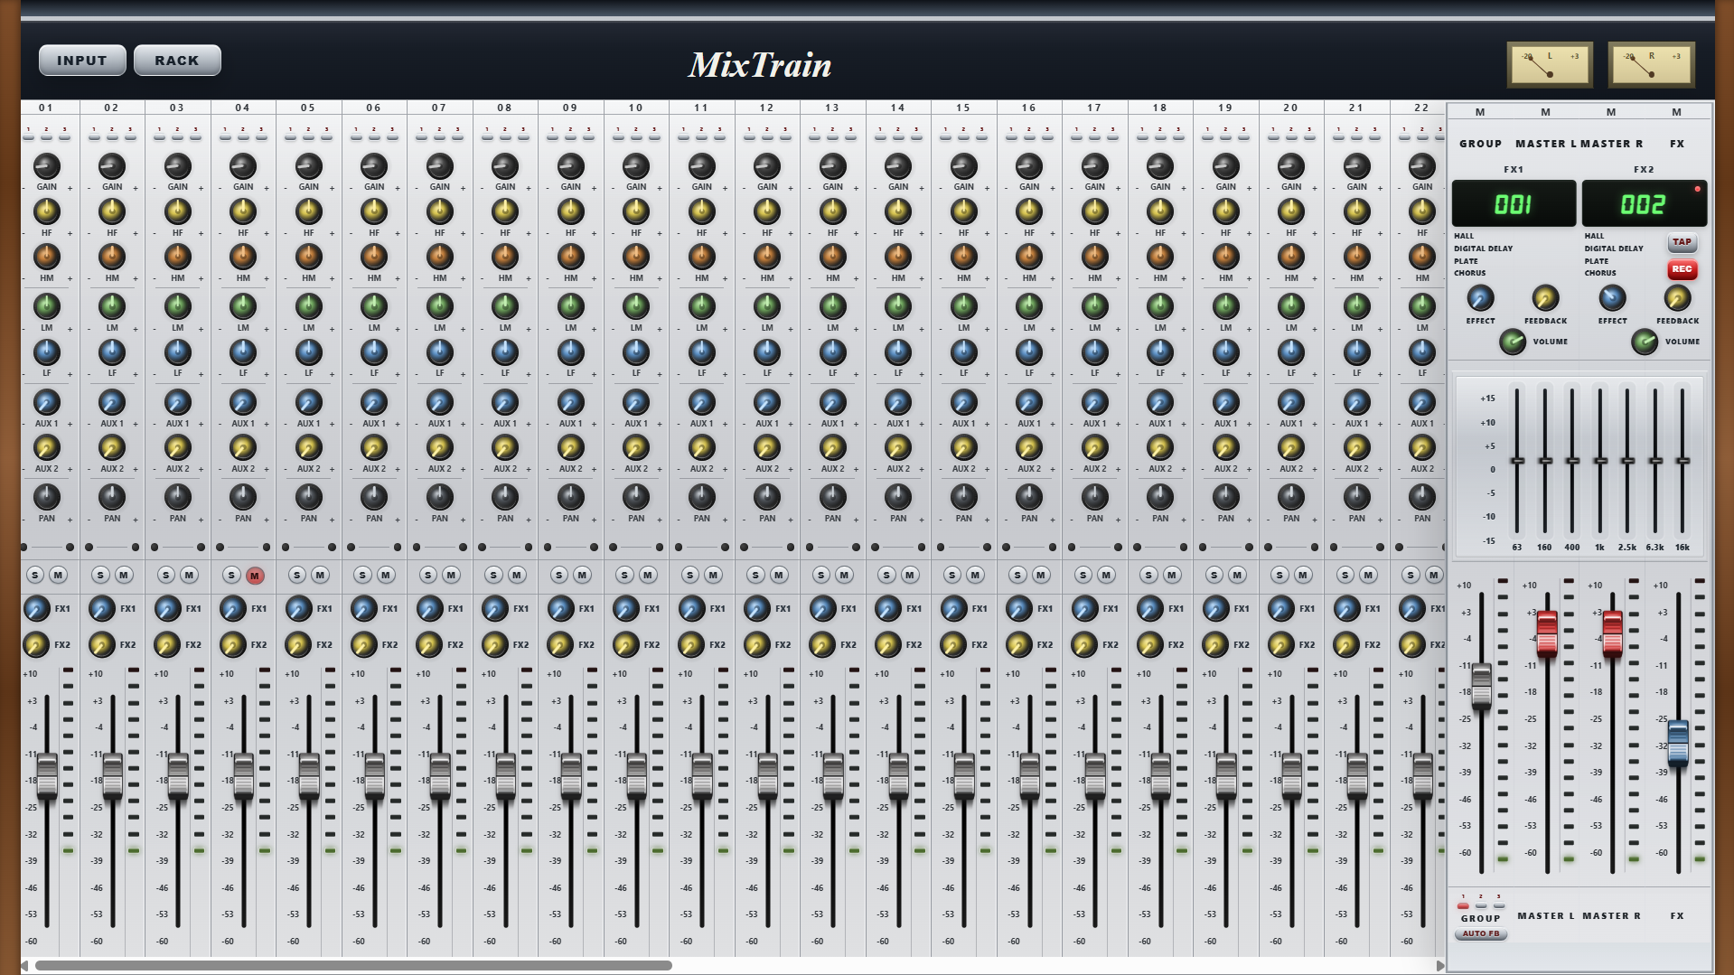The height and width of the screenshot is (975, 1734).
Task: Adjust the FEEDBACK knob for FX2
Action: coord(1677,299)
